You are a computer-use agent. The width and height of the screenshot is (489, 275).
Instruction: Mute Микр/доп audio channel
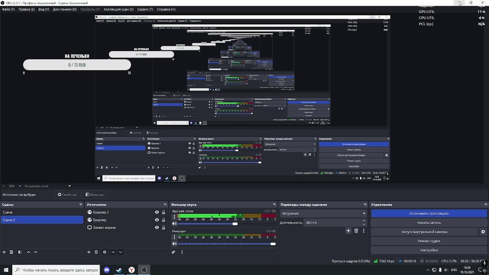175,244
